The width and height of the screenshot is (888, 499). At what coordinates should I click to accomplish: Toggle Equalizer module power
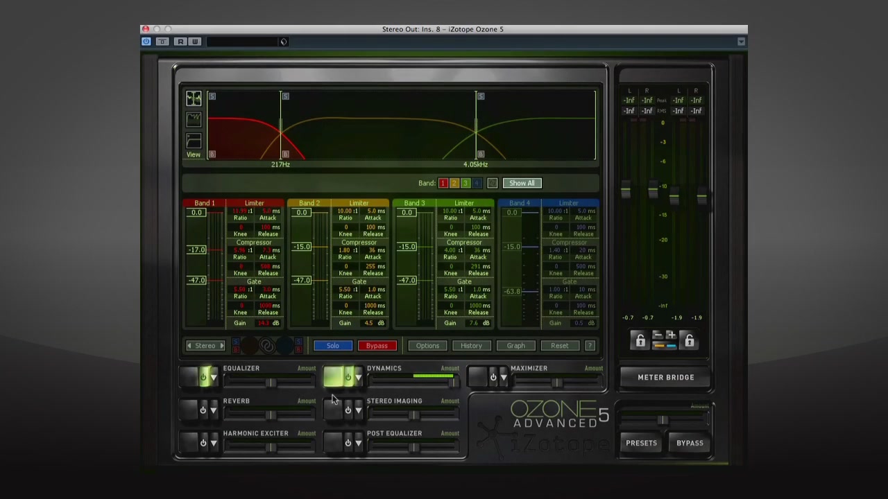(203, 377)
